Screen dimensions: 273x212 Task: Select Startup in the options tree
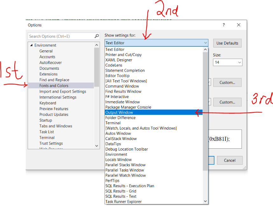coord(46,120)
